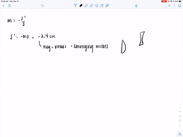
Task: Select the Text tool
Action: point(75,6)
